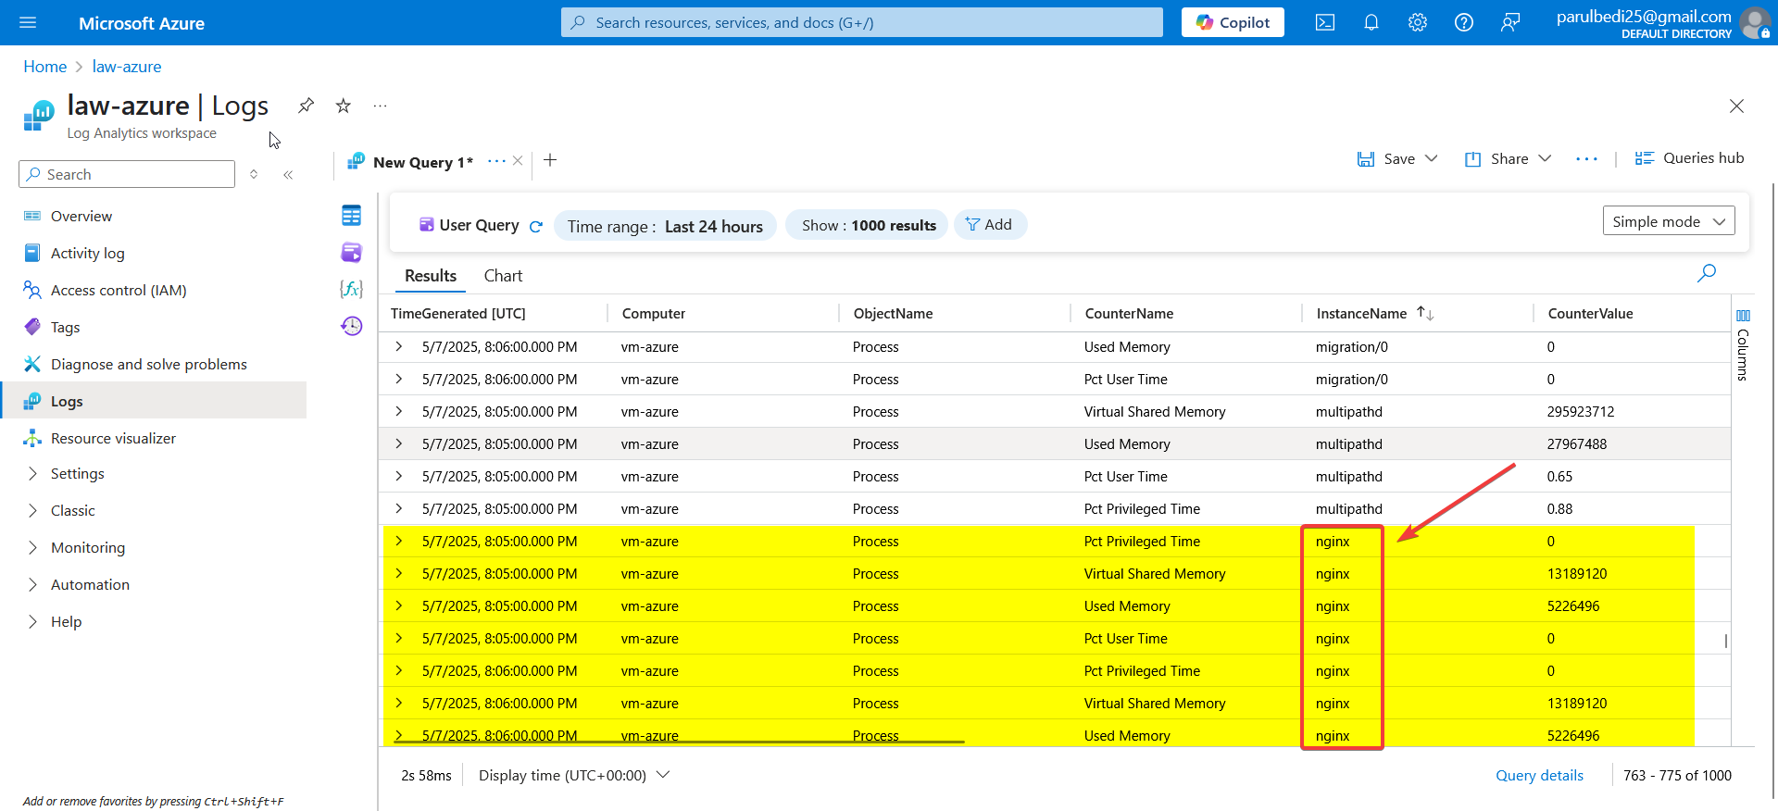1778x811 pixels.
Task: Click the results vertical scrollbar thumb
Action: 1725,641
